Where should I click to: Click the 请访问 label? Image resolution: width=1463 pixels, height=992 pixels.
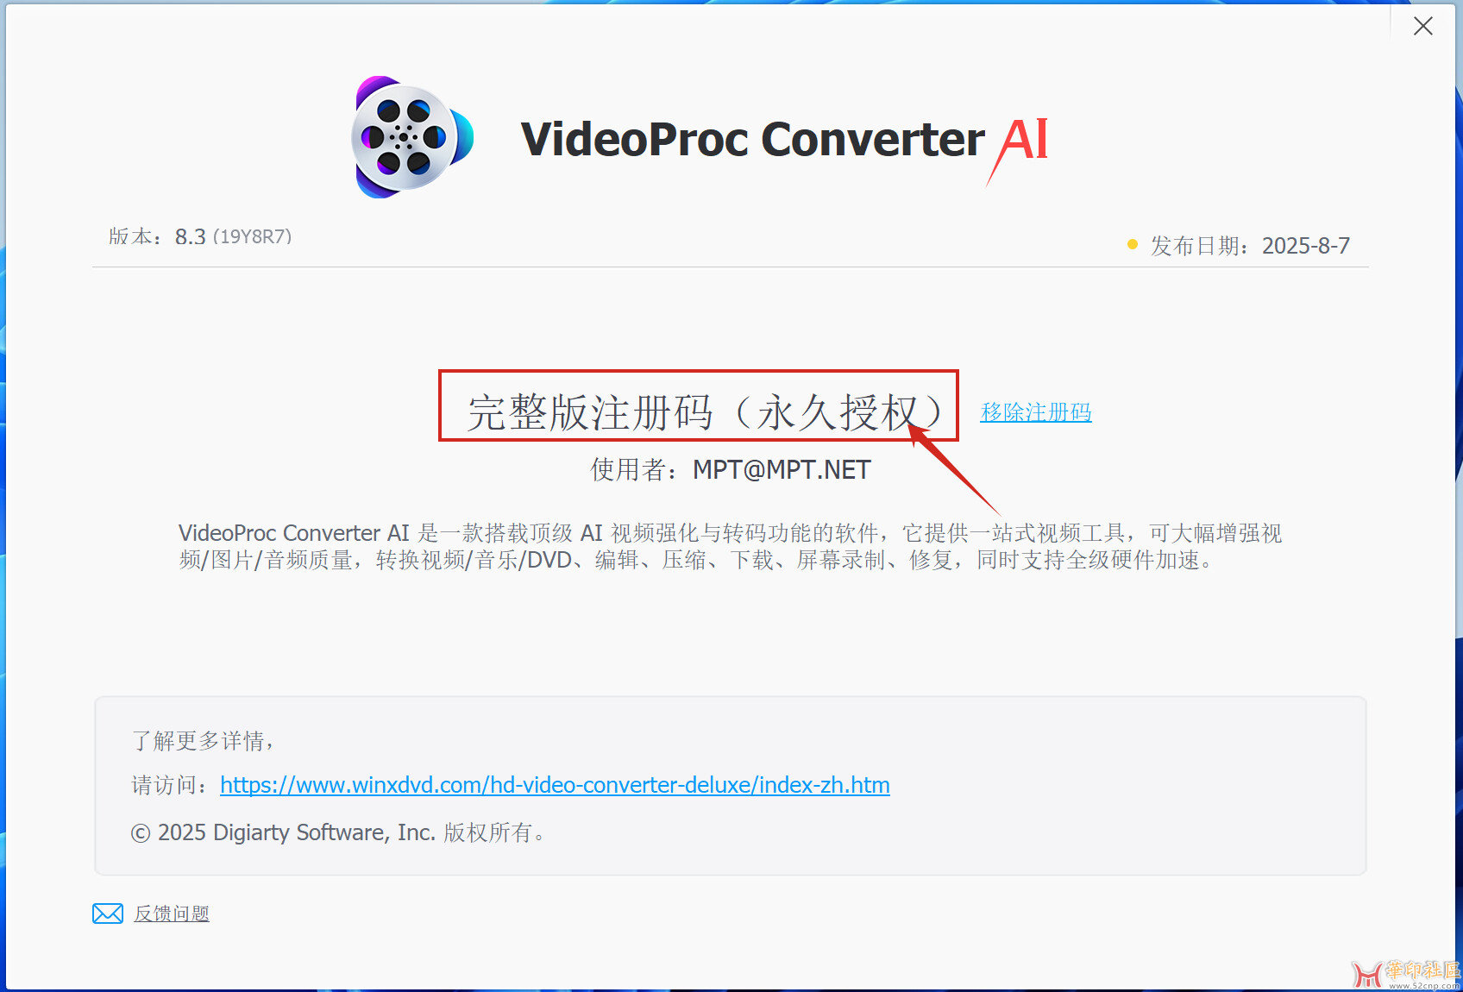(x=170, y=785)
